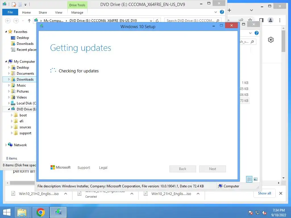Click the search magnifier in DVD Drive search
291x218 pixels.
pos(218,20)
